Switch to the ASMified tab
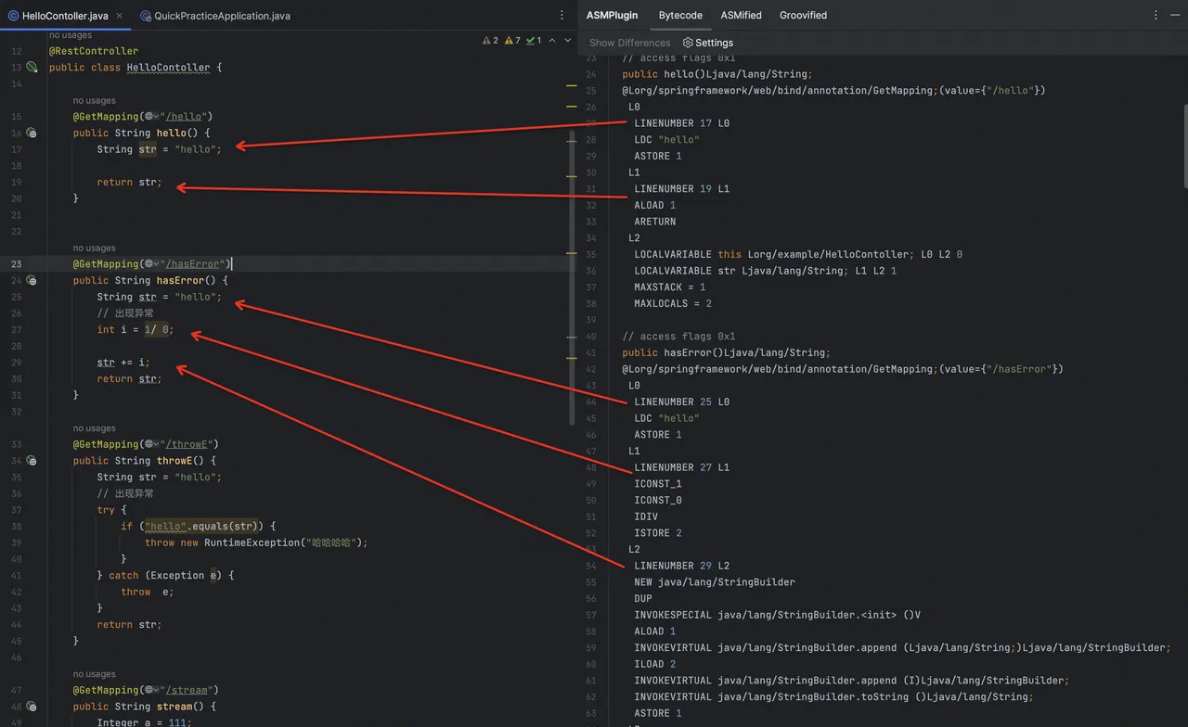Screen dimensions: 1188x727 pos(741,15)
